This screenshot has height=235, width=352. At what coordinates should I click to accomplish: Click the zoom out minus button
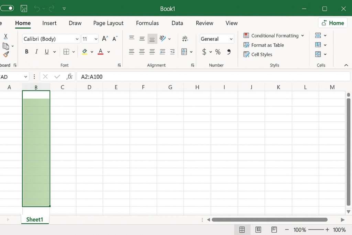click(287, 229)
